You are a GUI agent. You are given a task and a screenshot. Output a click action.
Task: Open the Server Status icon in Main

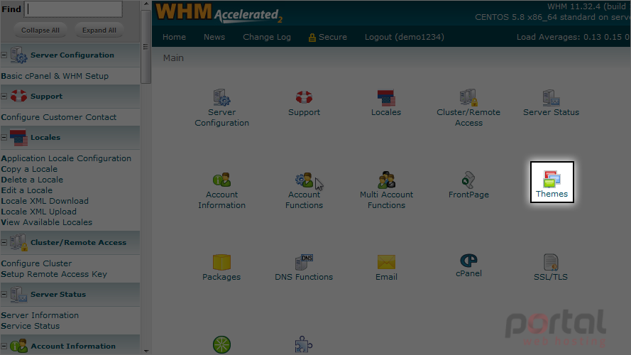pyautogui.click(x=551, y=98)
